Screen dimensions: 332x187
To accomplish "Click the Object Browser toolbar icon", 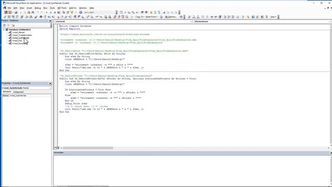I will 72,12.
